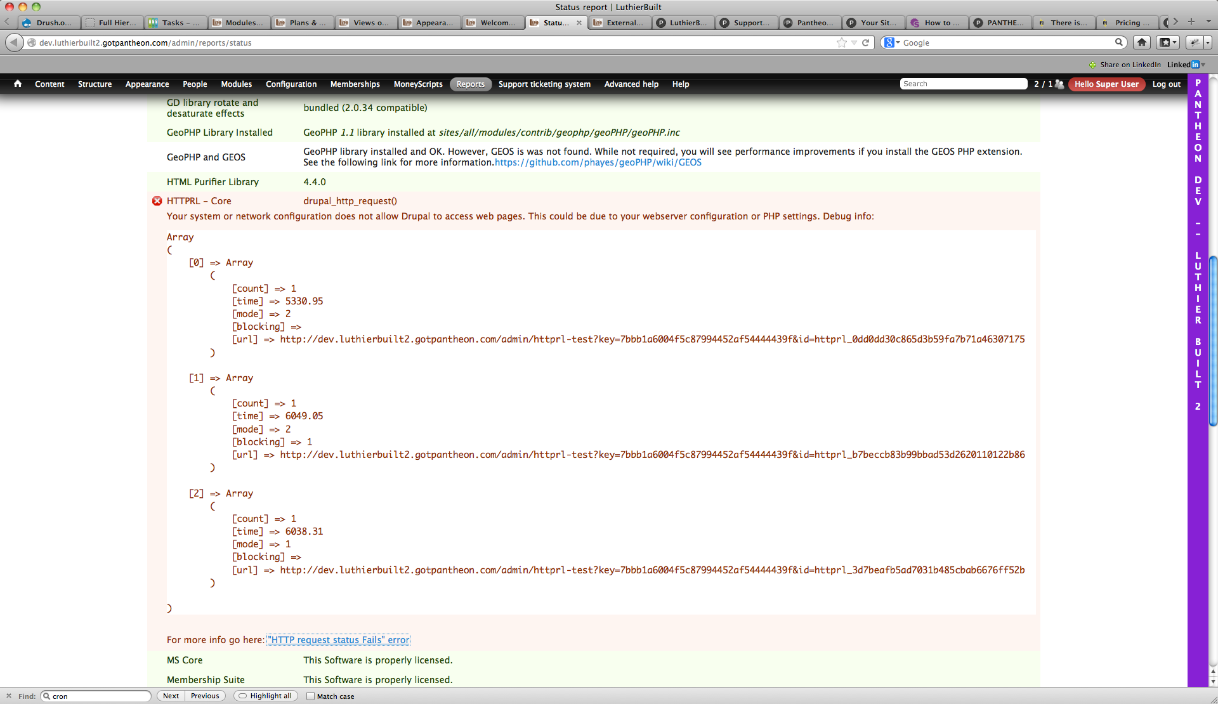
Task: Open the list all tabs dropdown
Action: (1208, 22)
